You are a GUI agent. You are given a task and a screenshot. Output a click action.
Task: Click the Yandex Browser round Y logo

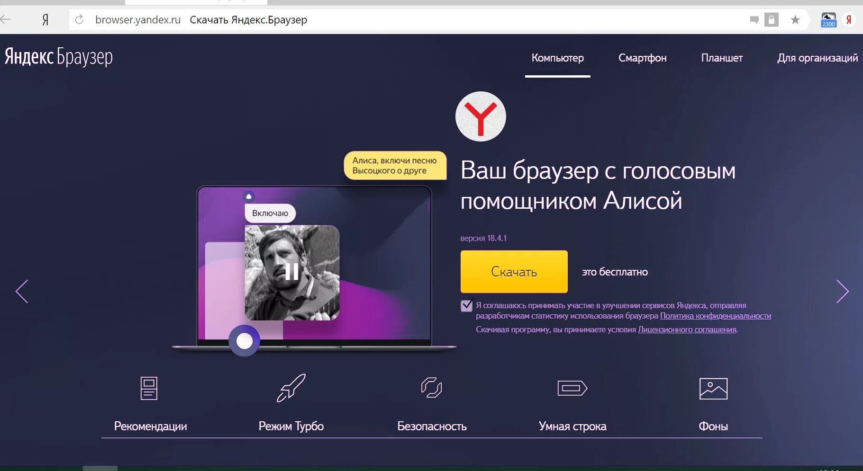(481, 116)
